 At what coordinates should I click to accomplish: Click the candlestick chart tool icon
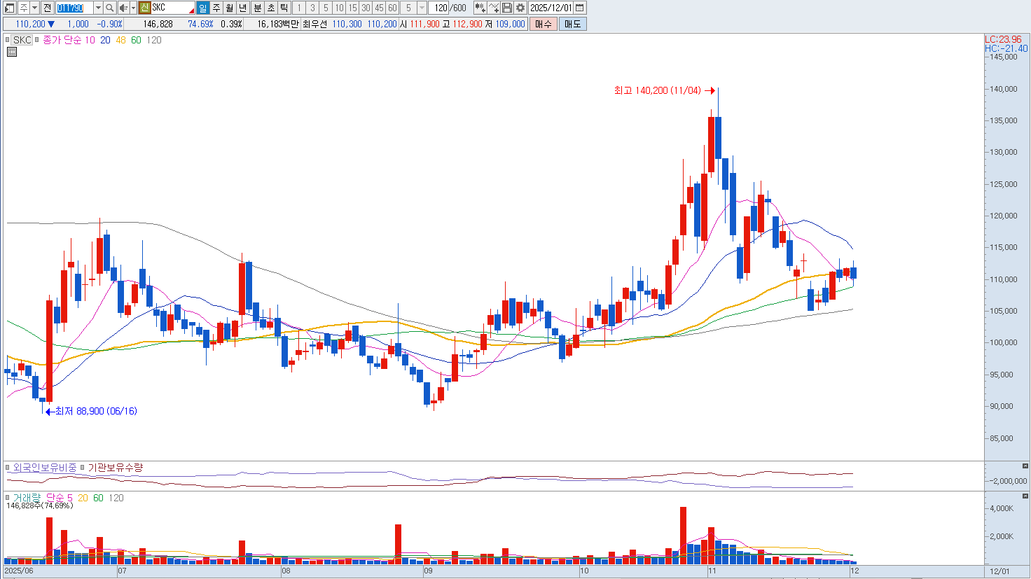(480, 8)
